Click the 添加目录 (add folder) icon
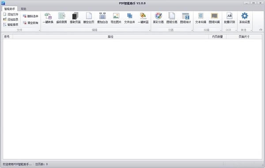 point(5,19)
